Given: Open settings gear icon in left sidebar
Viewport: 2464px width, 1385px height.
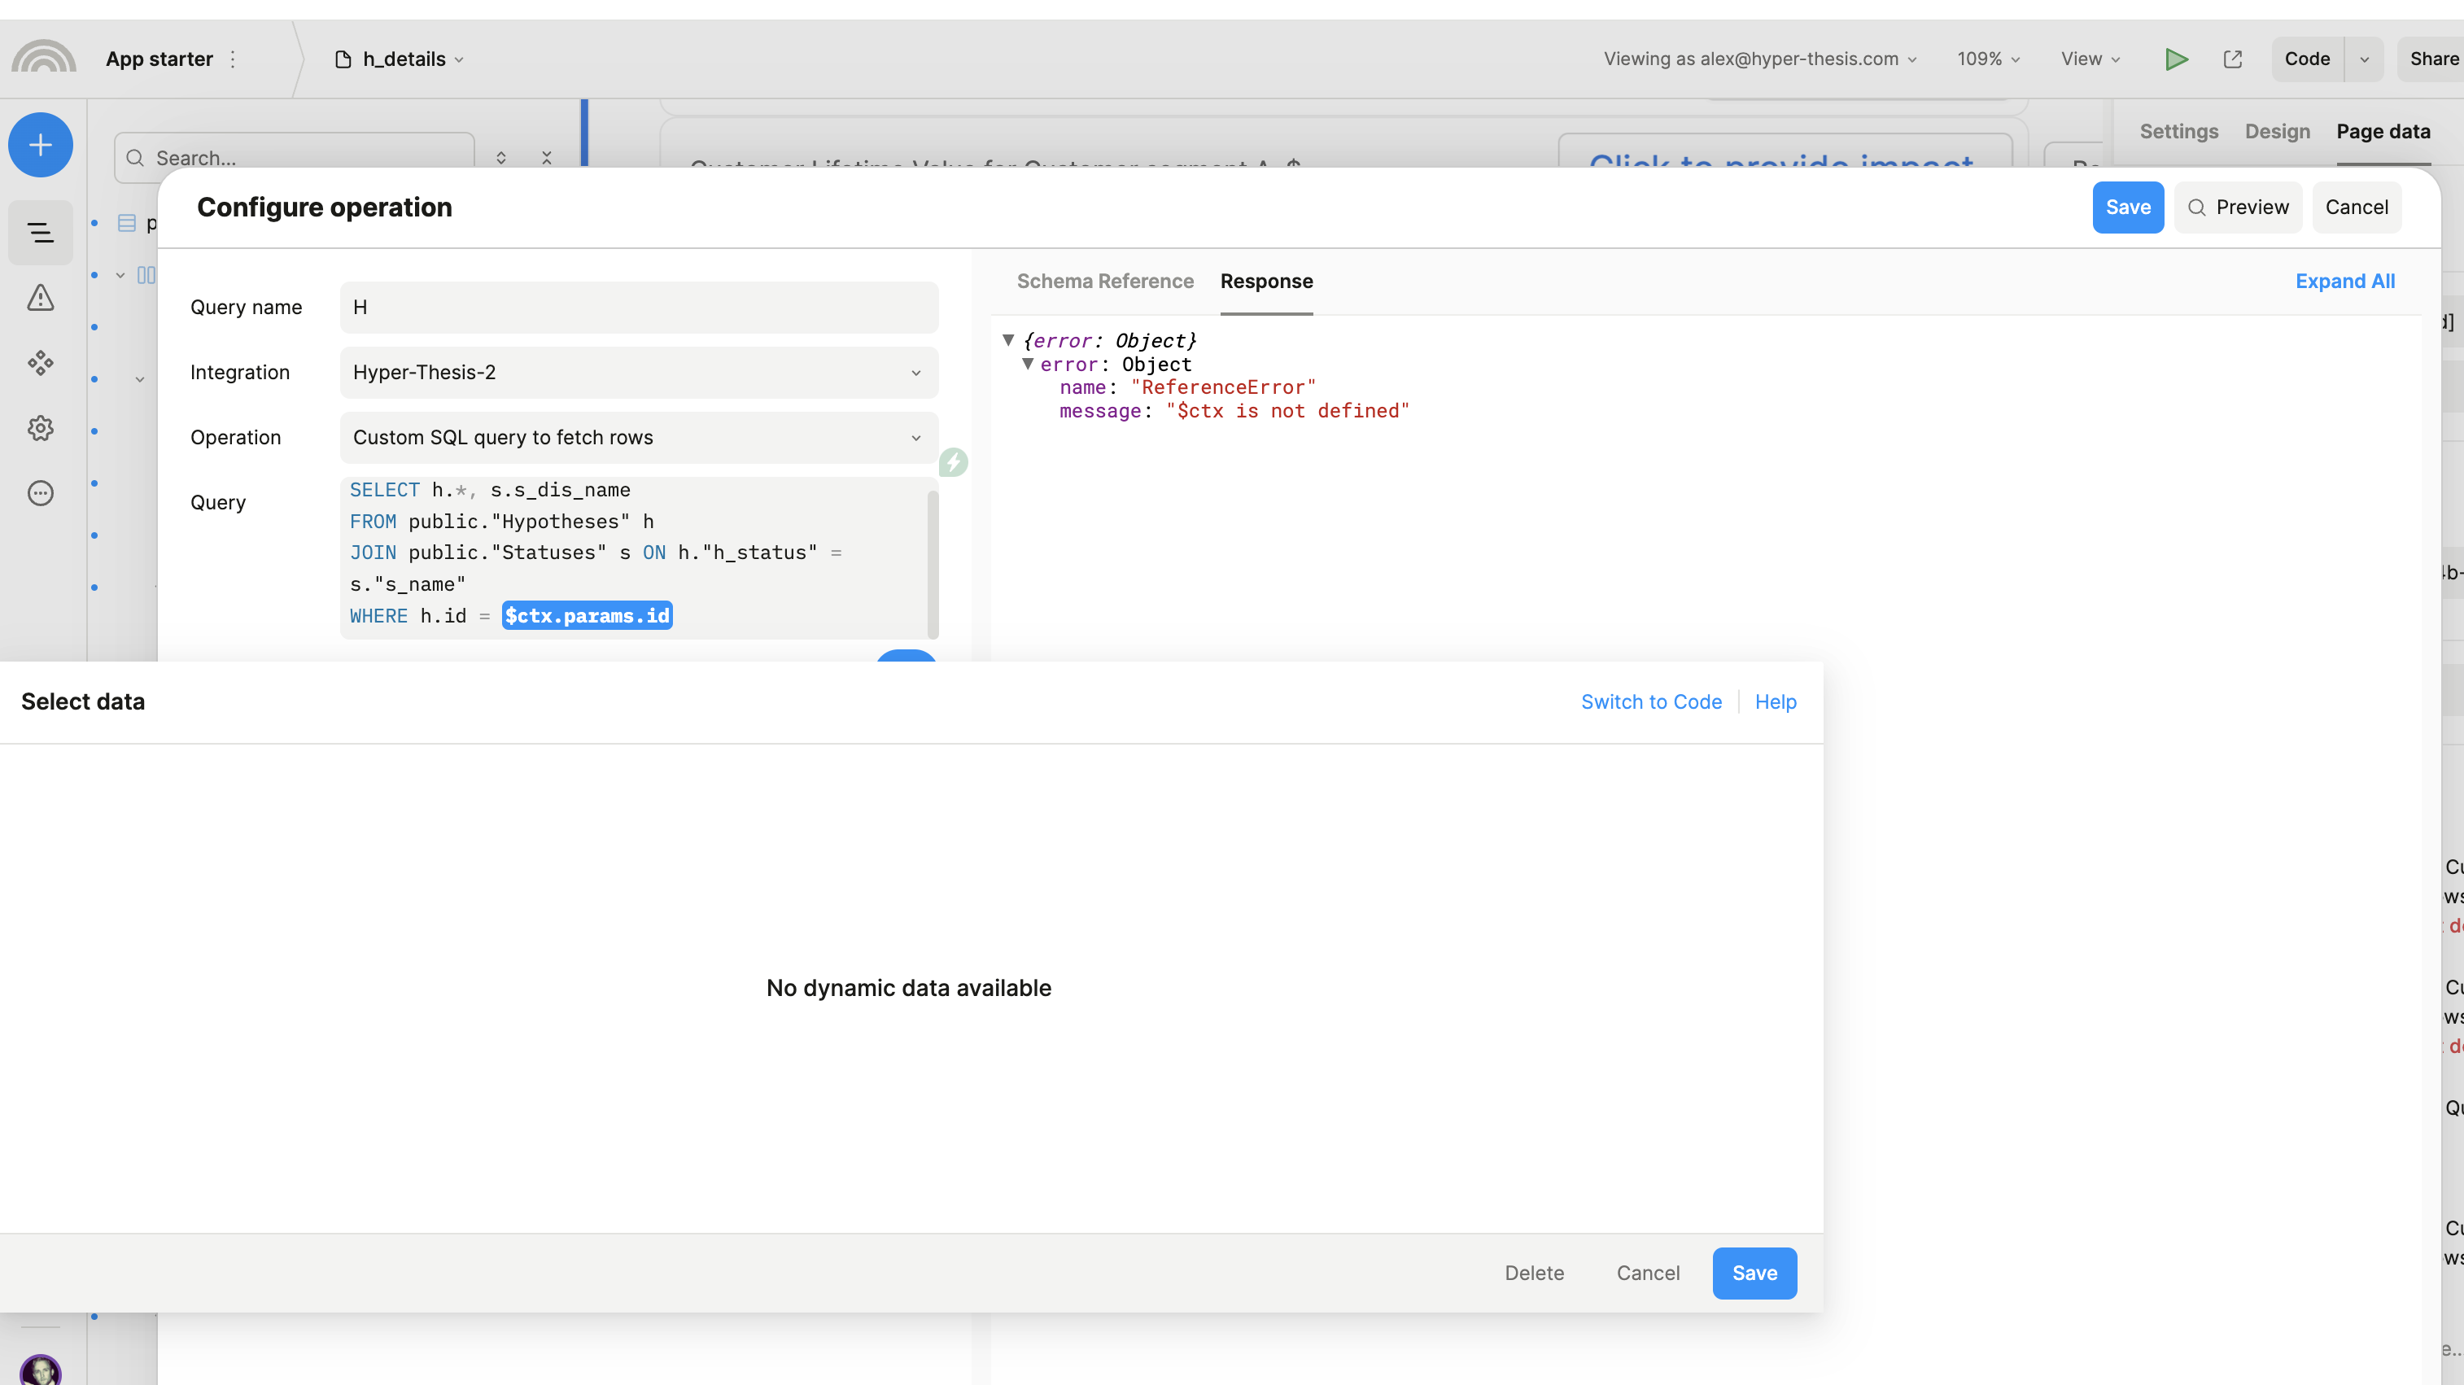Looking at the screenshot, I should click(x=40, y=427).
